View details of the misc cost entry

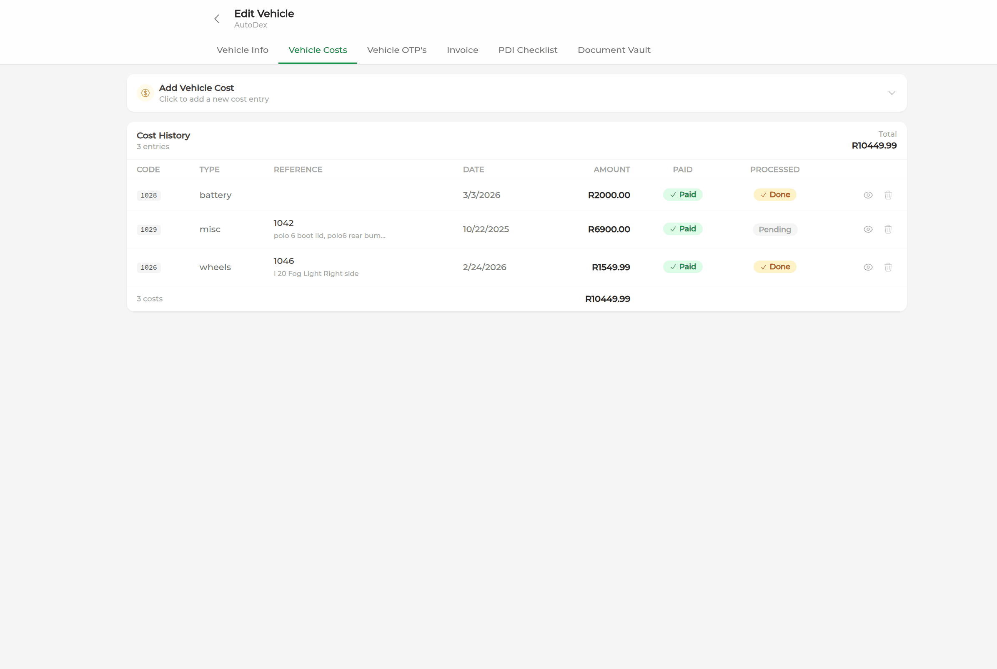click(868, 229)
